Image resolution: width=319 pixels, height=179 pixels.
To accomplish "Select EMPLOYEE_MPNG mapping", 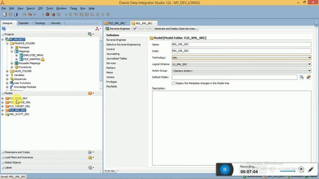I will pyautogui.click(x=33, y=55).
